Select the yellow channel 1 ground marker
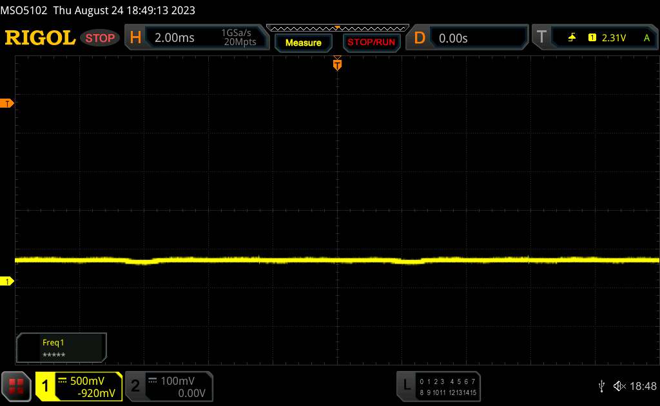The width and height of the screenshot is (660, 406). pyautogui.click(x=8, y=282)
